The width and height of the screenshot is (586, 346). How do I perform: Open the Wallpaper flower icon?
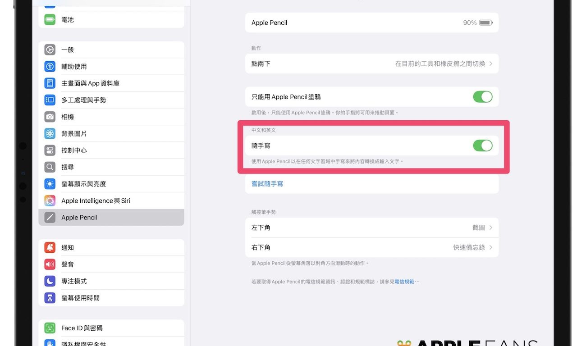point(50,134)
